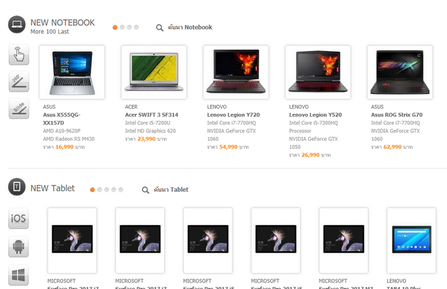447x289 pixels.
Task: Click the Intel Core i5-7300HQ spec text
Action: [314, 123]
